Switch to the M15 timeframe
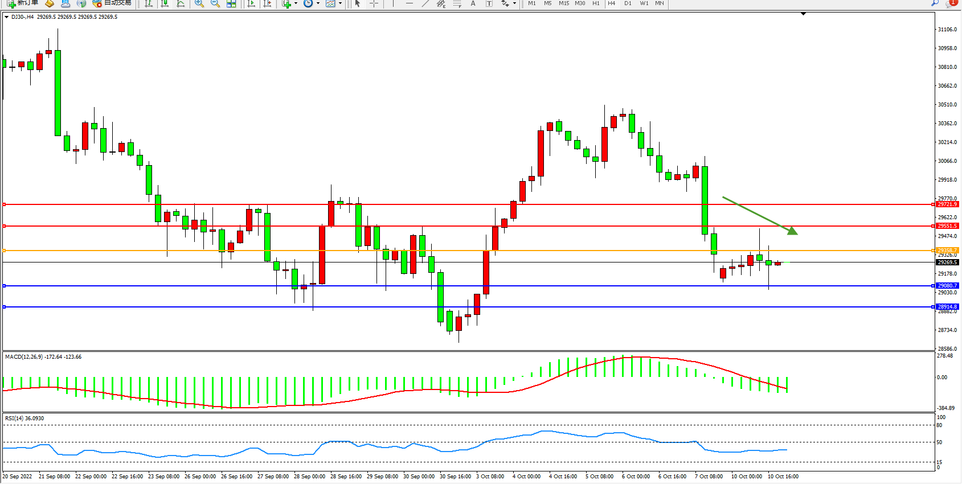Viewport: 962px width, 484px height. point(563,3)
